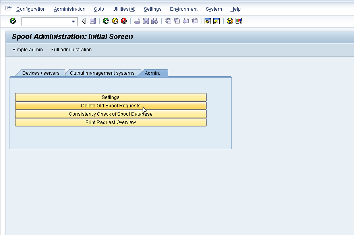Screen dimensions: 354x235
Task: Open the Output management systems tab
Action: (x=103, y=73)
